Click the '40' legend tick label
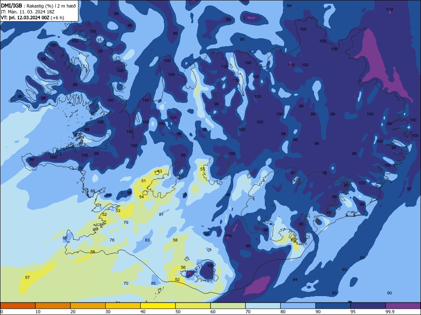 (x=143, y=312)
